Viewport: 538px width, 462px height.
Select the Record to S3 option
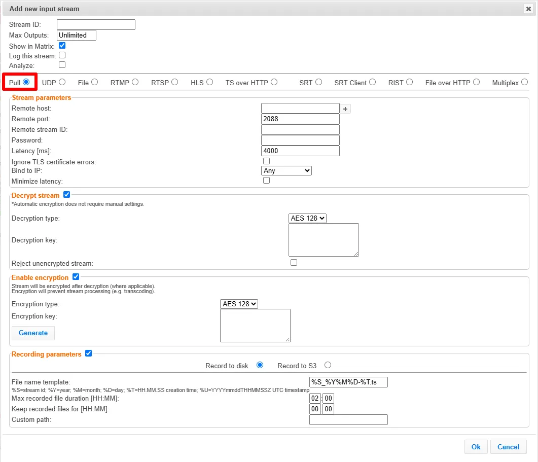point(328,365)
